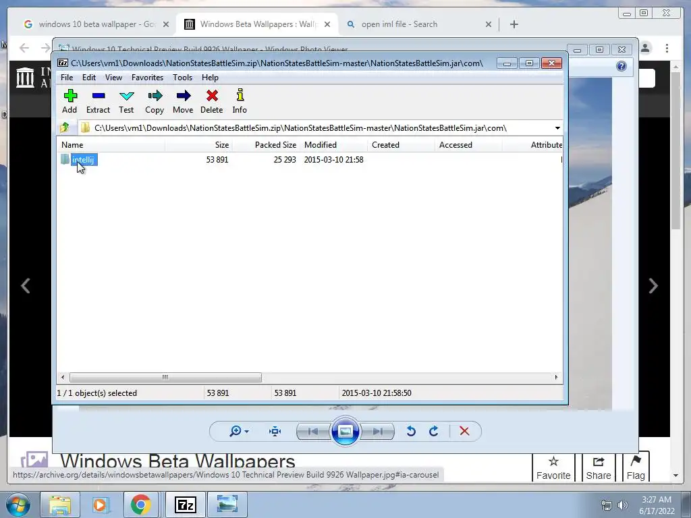
Task: Open the Tools menu
Action: coord(182,78)
